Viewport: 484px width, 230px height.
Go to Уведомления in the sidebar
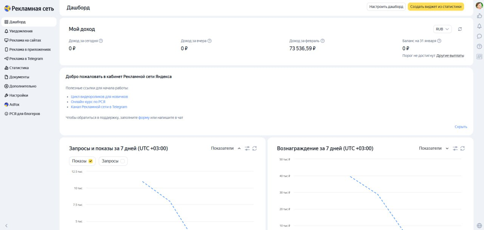click(21, 31)
